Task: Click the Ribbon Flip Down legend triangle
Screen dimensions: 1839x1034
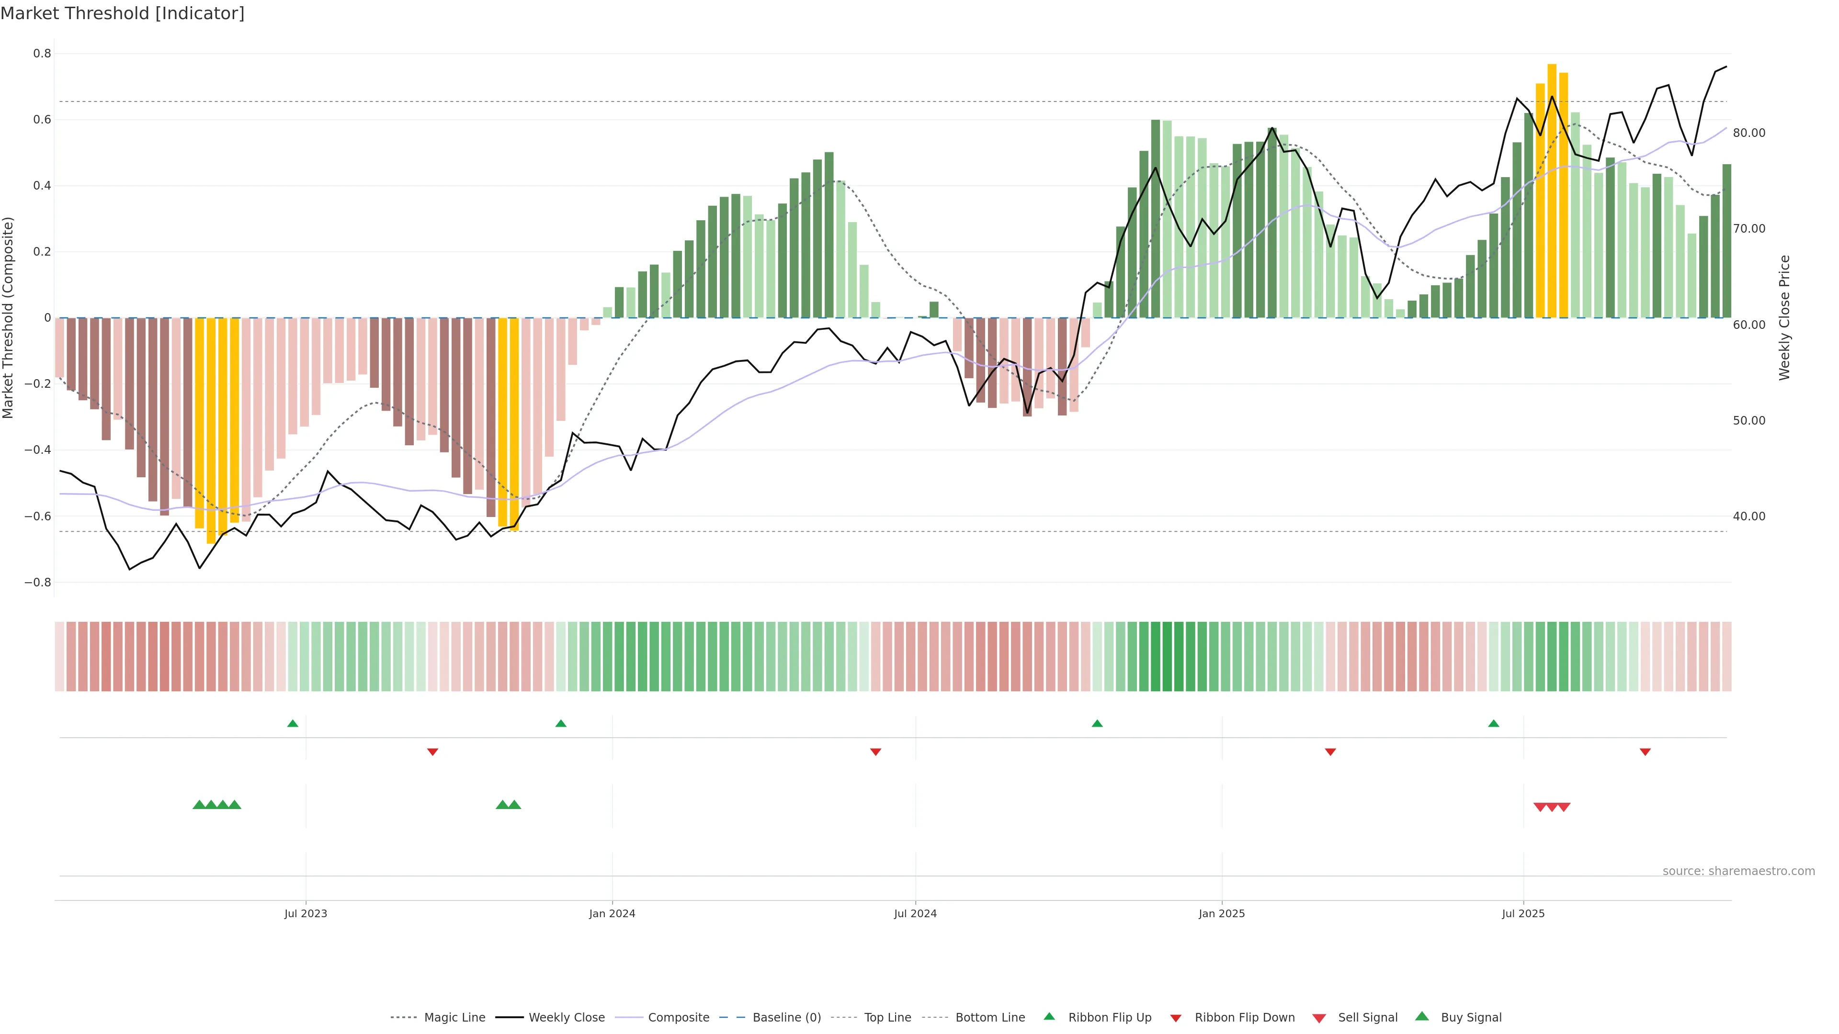Action: [1176, 1018]
